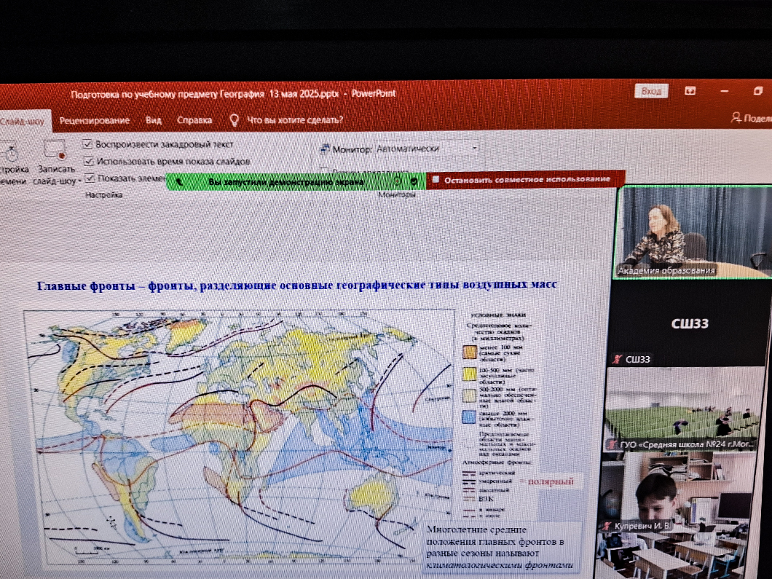Screen dimensions: 772x579
Task: Uncheck Воспроизвести закадровый текст
Action: (x=87, y=143)
